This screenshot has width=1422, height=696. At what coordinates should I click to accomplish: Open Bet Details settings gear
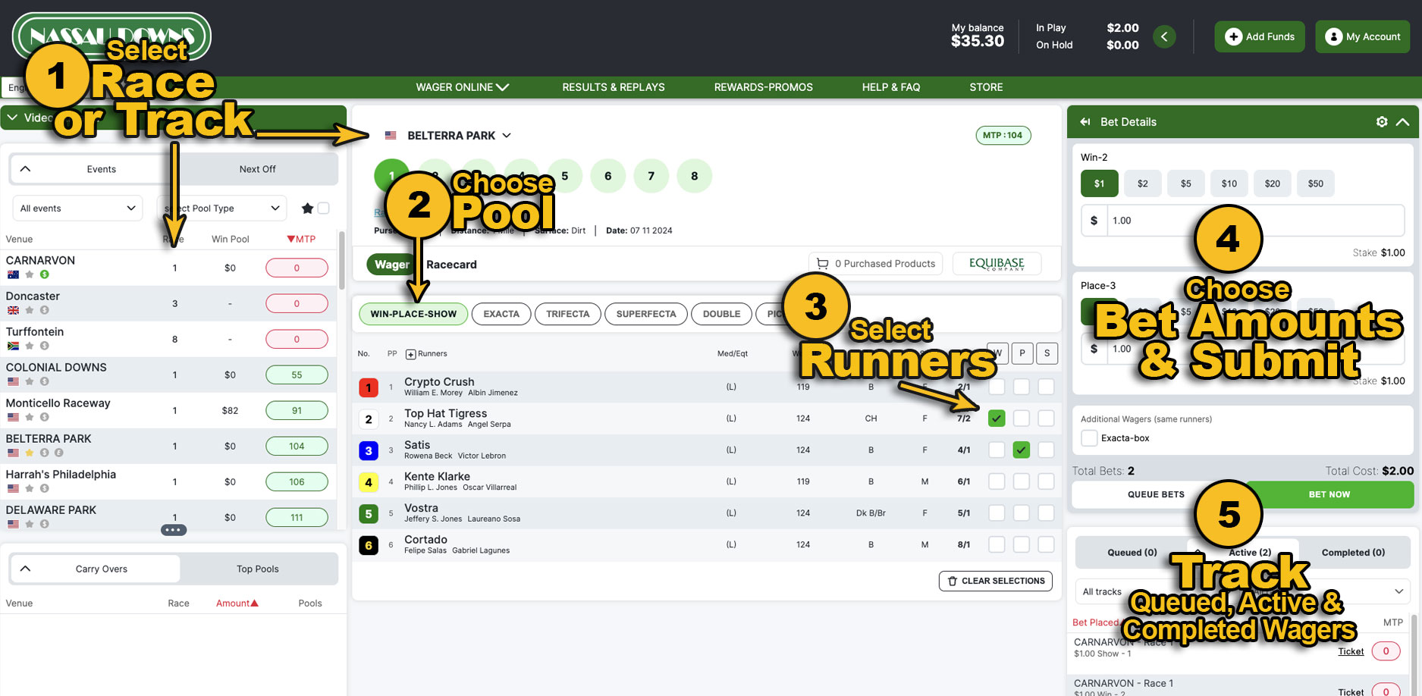pyautogui.click(x=1382, y=122)
